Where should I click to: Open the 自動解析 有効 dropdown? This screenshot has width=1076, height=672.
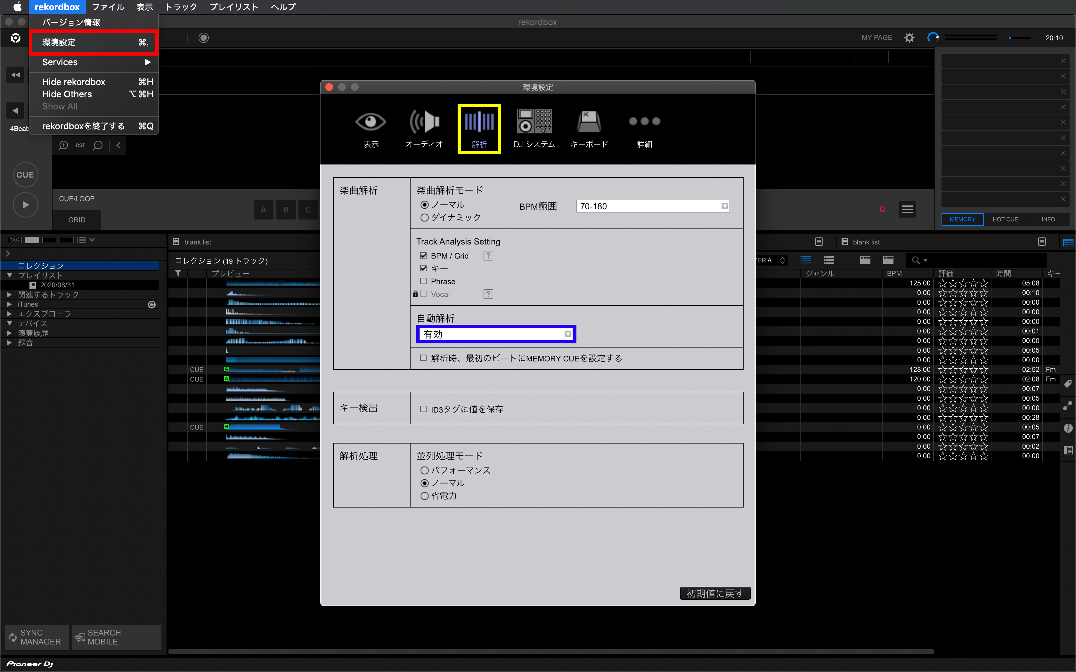pos(496,334)
